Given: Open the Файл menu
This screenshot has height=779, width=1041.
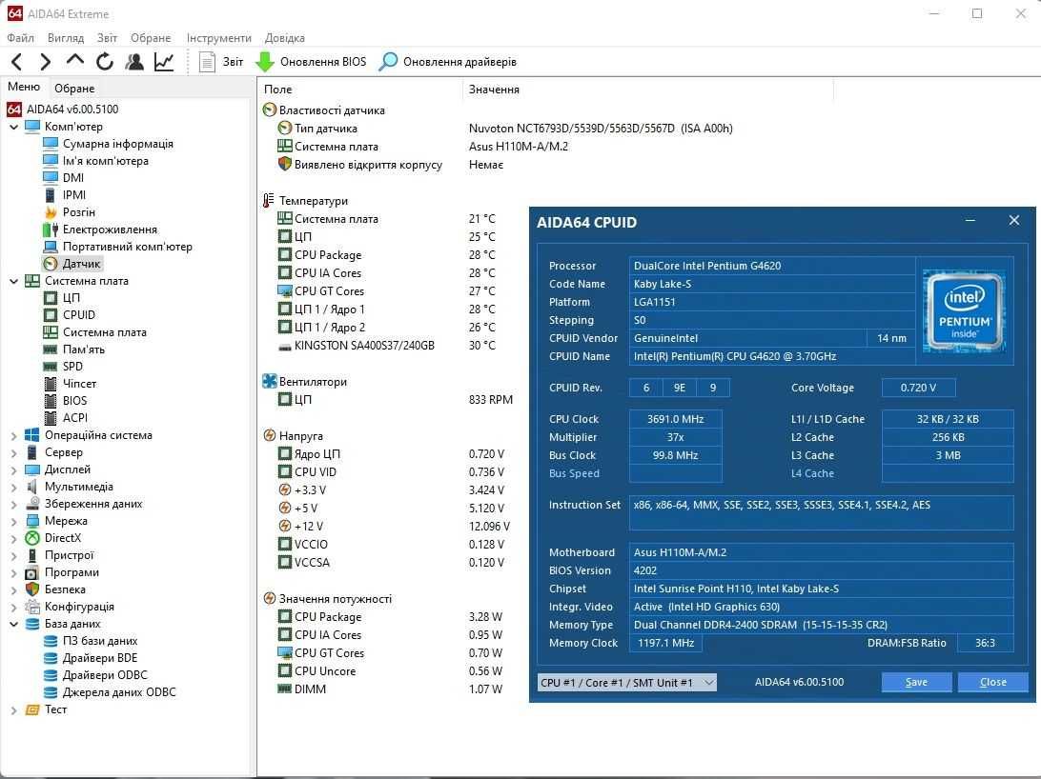Looking at the screenshot, I should pos(21,38).
